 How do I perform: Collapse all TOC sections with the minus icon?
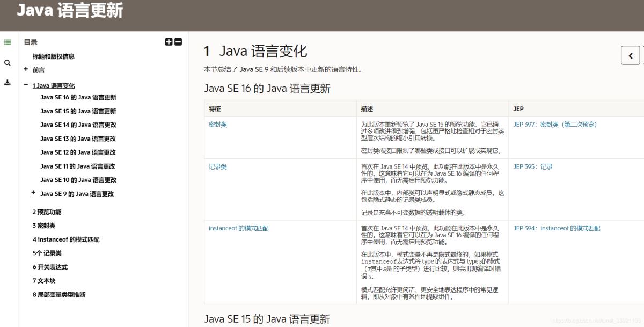click(178, 41)
